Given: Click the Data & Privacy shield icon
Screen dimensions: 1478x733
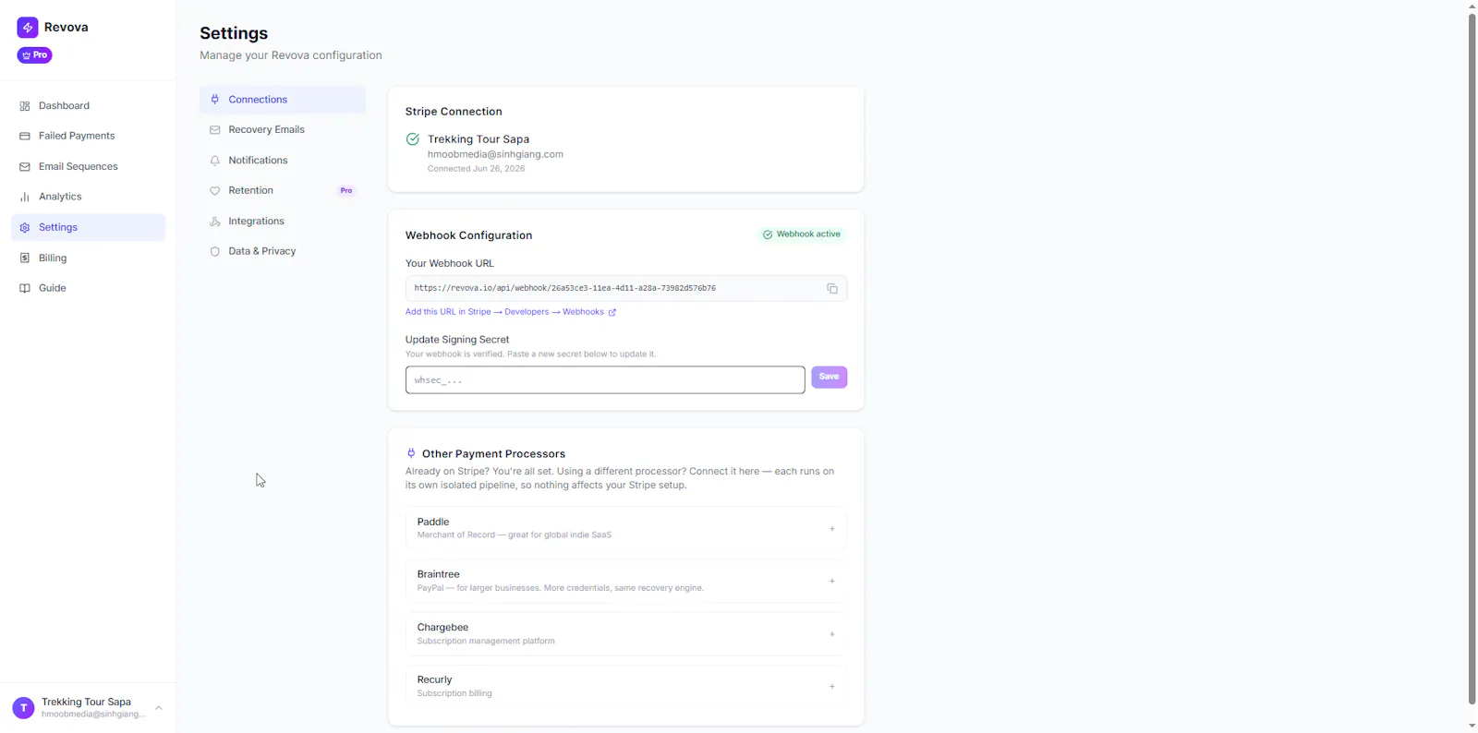Looking at the screenshot, I should (215, 251).
